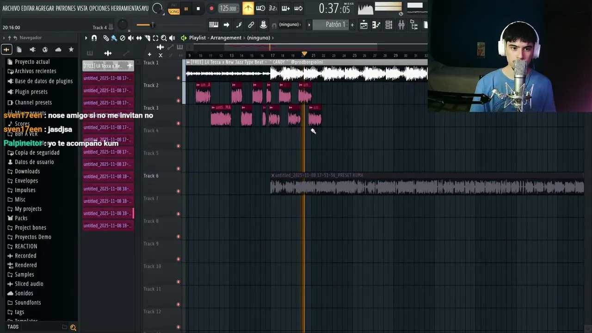
Task: Click the browser cloud tab icon
Action: [58, 49]
